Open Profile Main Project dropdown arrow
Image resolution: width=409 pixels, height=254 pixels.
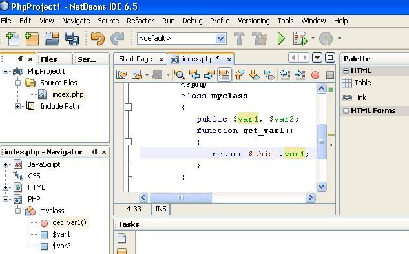point(339,38)
